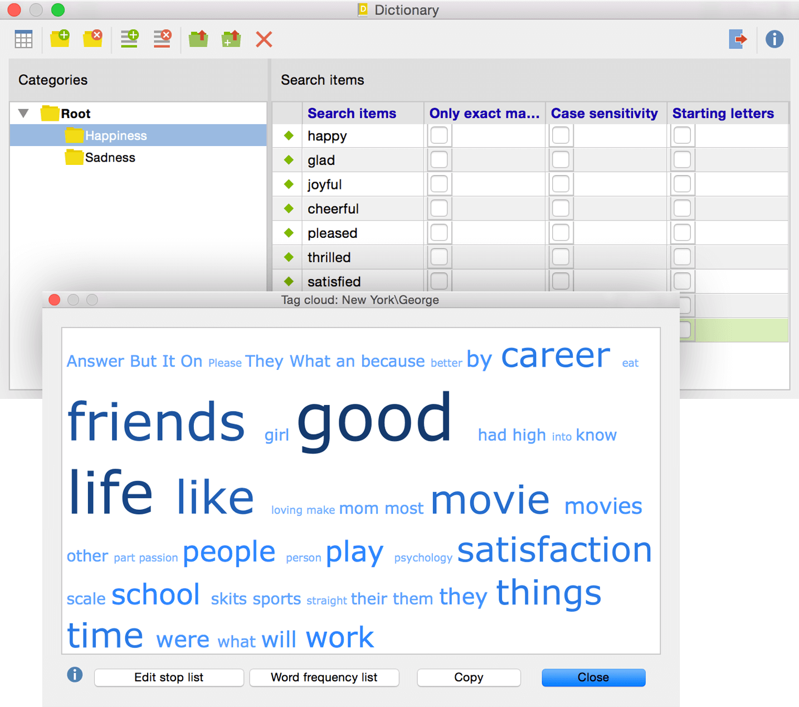Viewport: 799px width, 707px height.
Task: Click the info icon in Tag cloud window
Action: coord(75,675)
